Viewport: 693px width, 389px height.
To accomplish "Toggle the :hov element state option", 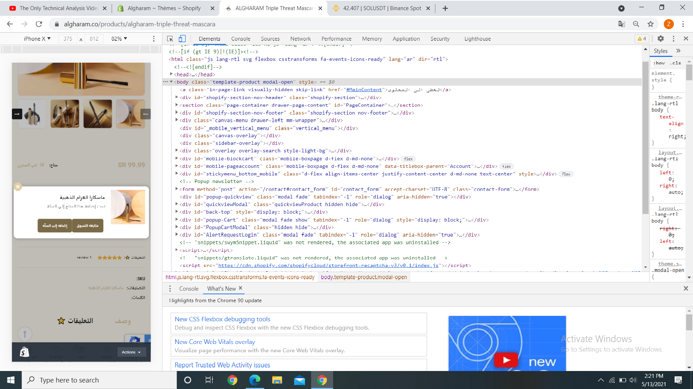I will (659, 63).
